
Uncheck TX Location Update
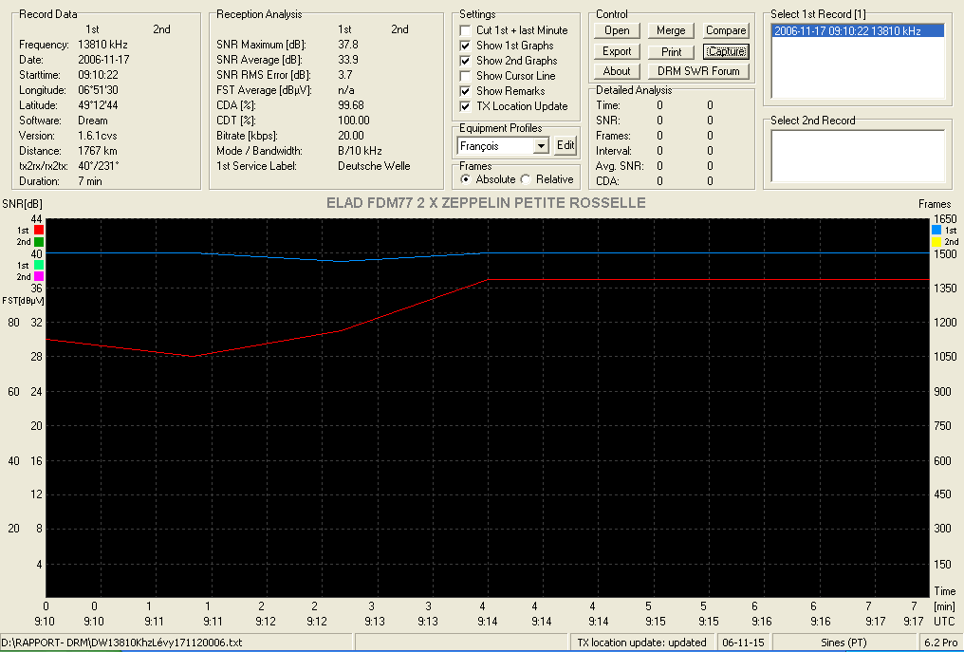point(466,106)
